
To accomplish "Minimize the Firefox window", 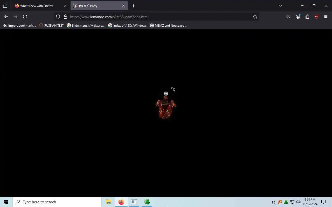I will coord(302,6).
